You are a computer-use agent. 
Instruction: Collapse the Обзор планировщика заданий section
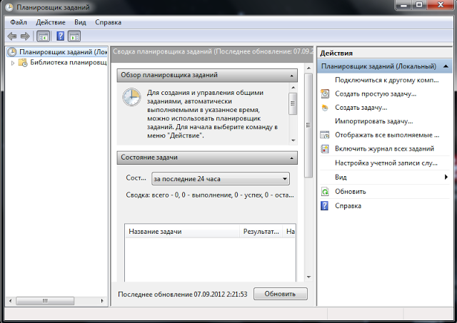[x=292, y=76]
